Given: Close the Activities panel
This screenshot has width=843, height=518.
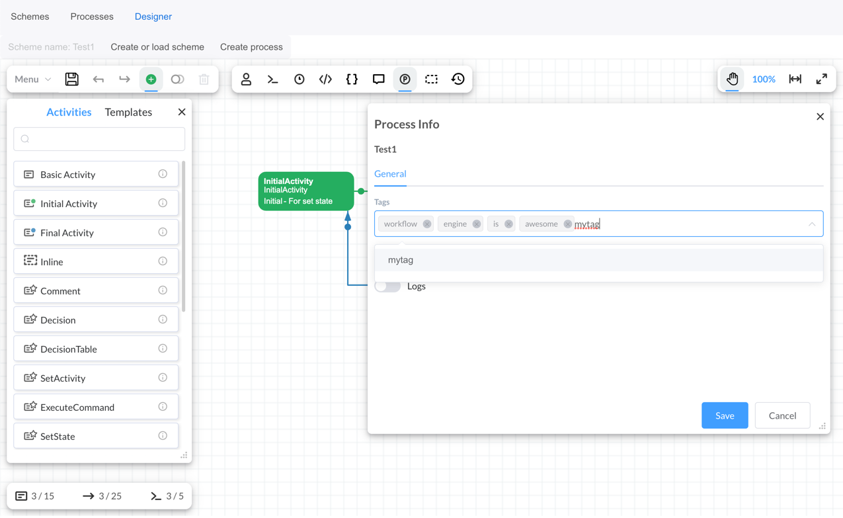Looking at the screenshot, I should click(182, 112).
